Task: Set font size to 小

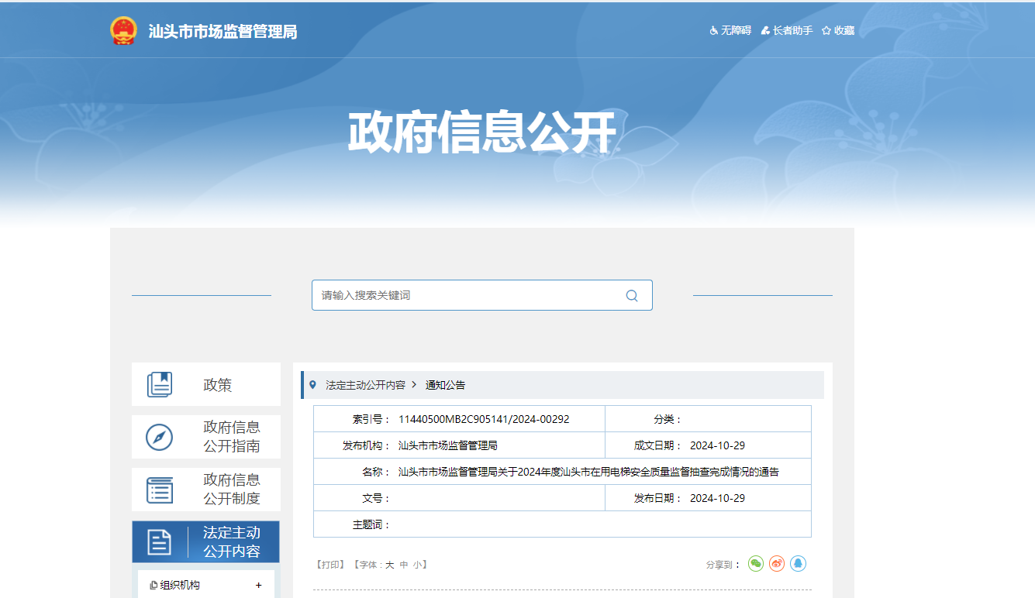Action: tap(417, 565)
